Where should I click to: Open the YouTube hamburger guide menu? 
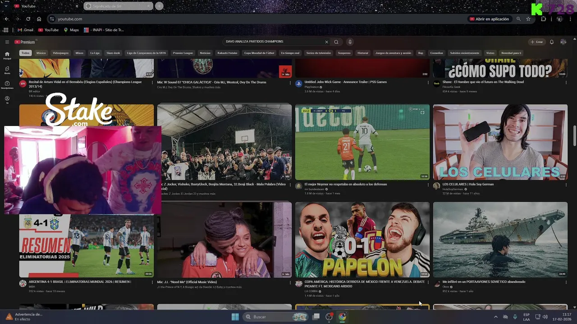click(7, 42)
